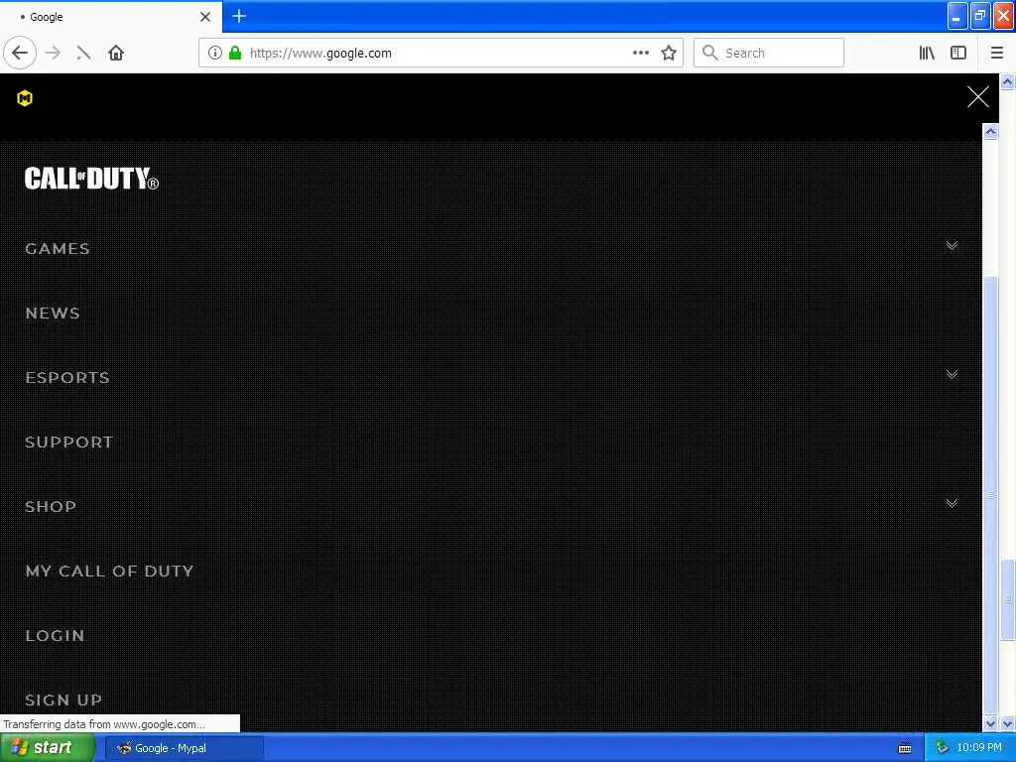Open the SUPPORT menu item

[68, 442]
